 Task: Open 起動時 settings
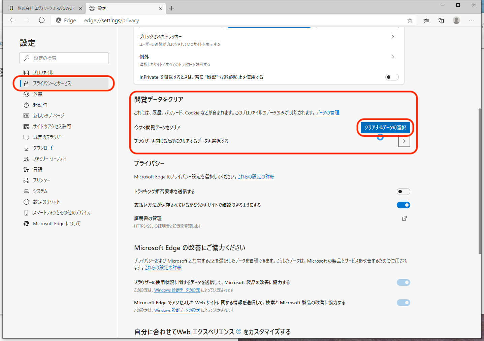pos(64,105)
